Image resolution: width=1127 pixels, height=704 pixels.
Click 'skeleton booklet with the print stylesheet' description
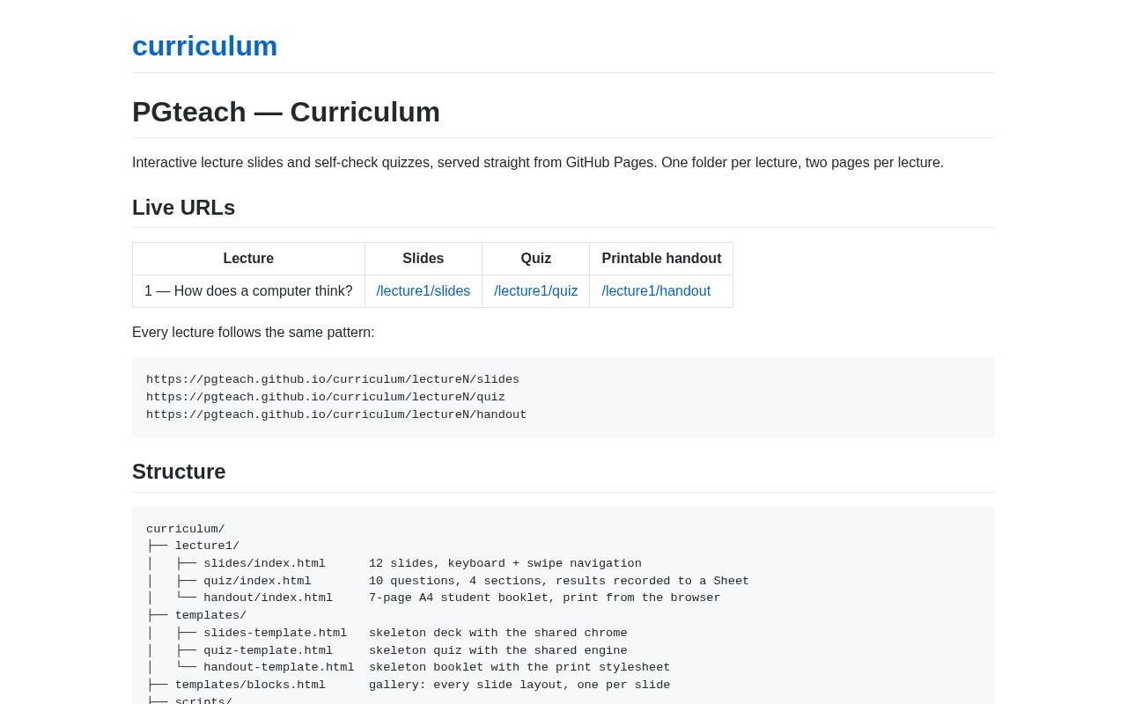[519, 668]
